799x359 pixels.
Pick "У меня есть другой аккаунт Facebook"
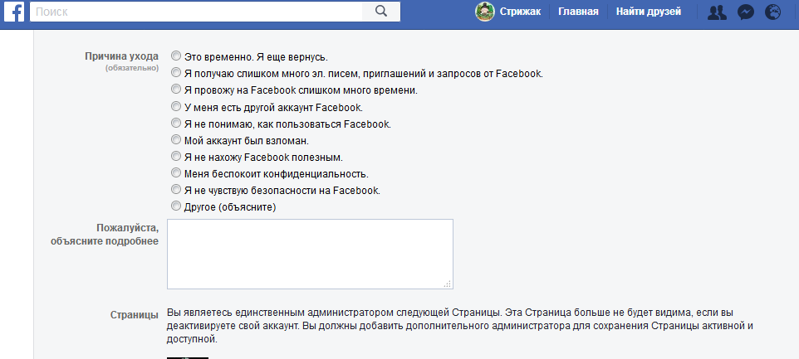[x=175, y=107]
